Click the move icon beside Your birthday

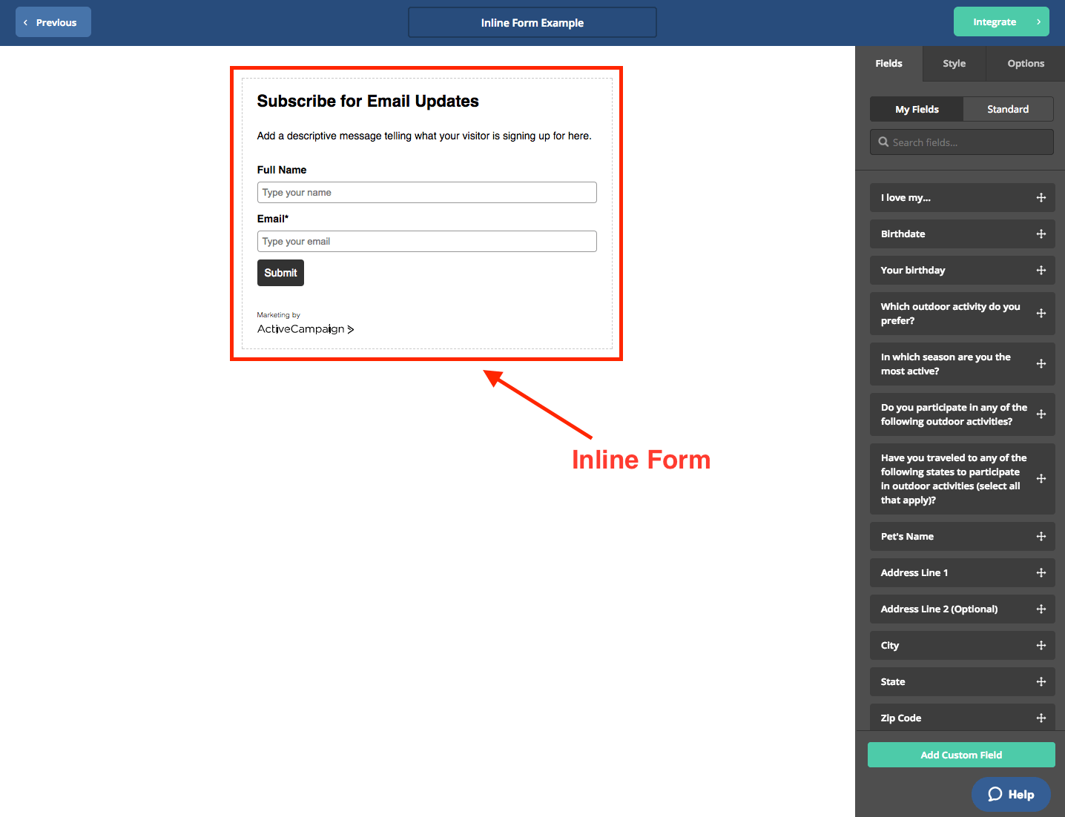pyautogui.click(x=1041, y=271)
